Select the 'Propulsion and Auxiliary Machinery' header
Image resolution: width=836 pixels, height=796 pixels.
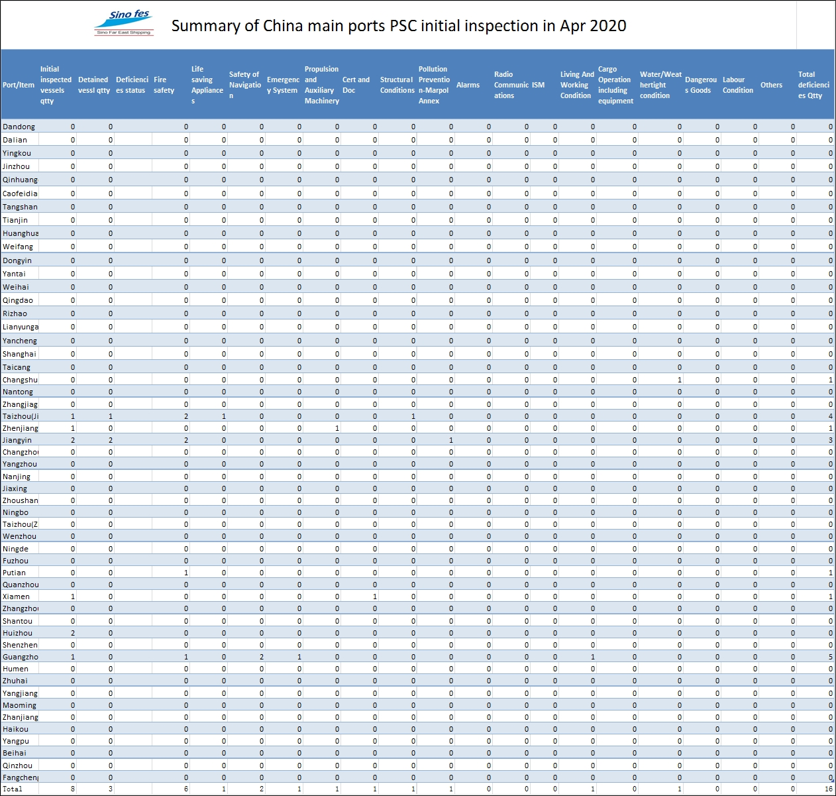321,85
